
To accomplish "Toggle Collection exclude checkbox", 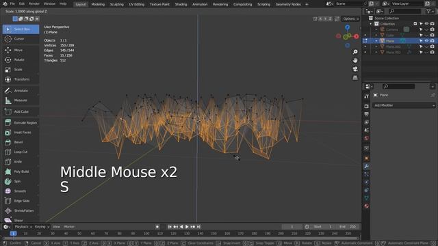I will click(x=415, y=24).
